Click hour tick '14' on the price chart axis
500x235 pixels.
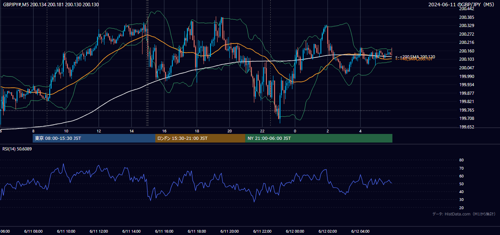pyautogui.click(x=131, y=131)
